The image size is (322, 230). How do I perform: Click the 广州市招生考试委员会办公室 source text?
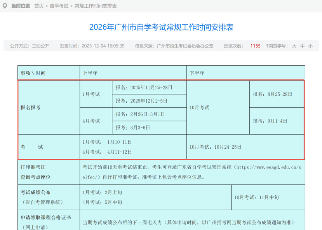(185, 46)
